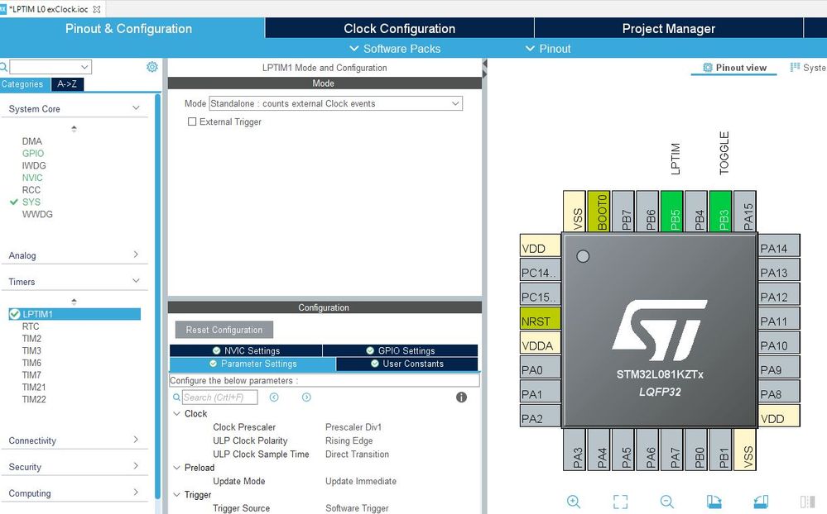This screenshot has width=827, height=514.
Task: Click the magnifier beside Search (Ctrl+F)
Action: tap(176, 397)
